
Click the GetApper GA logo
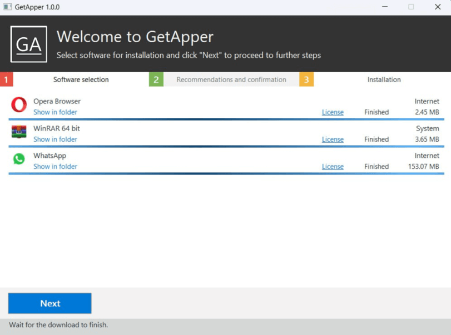(29, 44)
